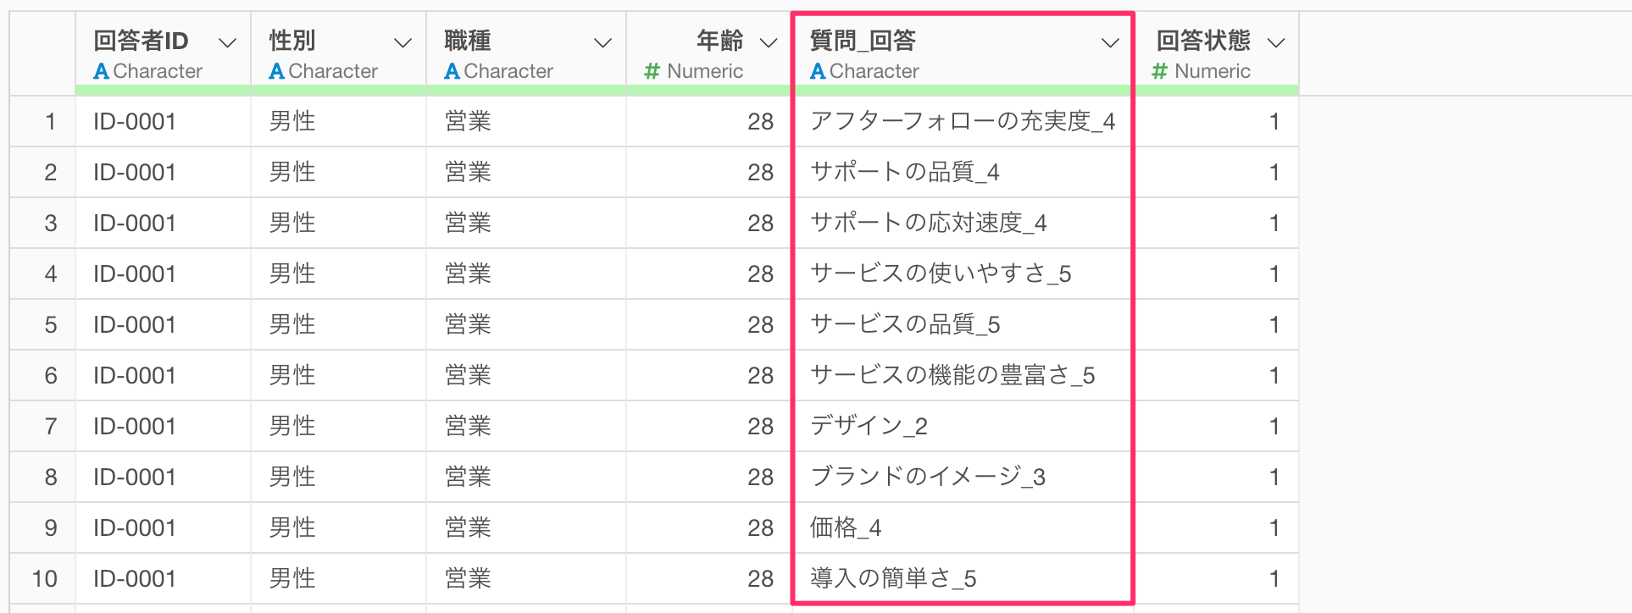Select the 価格_4 cell
The image size is (1632, 613).
[846, 528]
